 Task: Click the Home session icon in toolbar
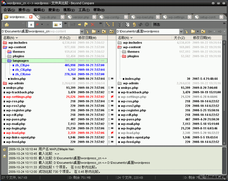pos(6,25)
